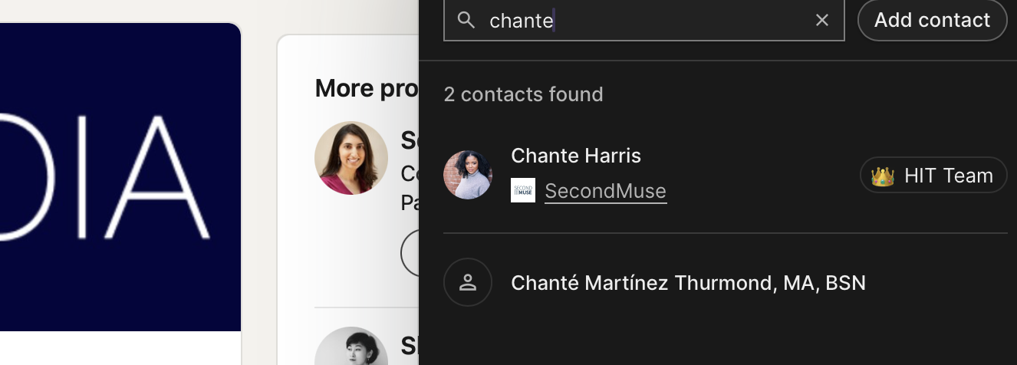Select the Chante Harris contact name

pos(575,156)
